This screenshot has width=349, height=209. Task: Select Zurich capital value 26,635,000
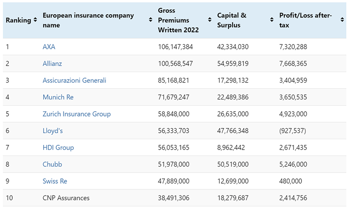[x=233, y=114]
